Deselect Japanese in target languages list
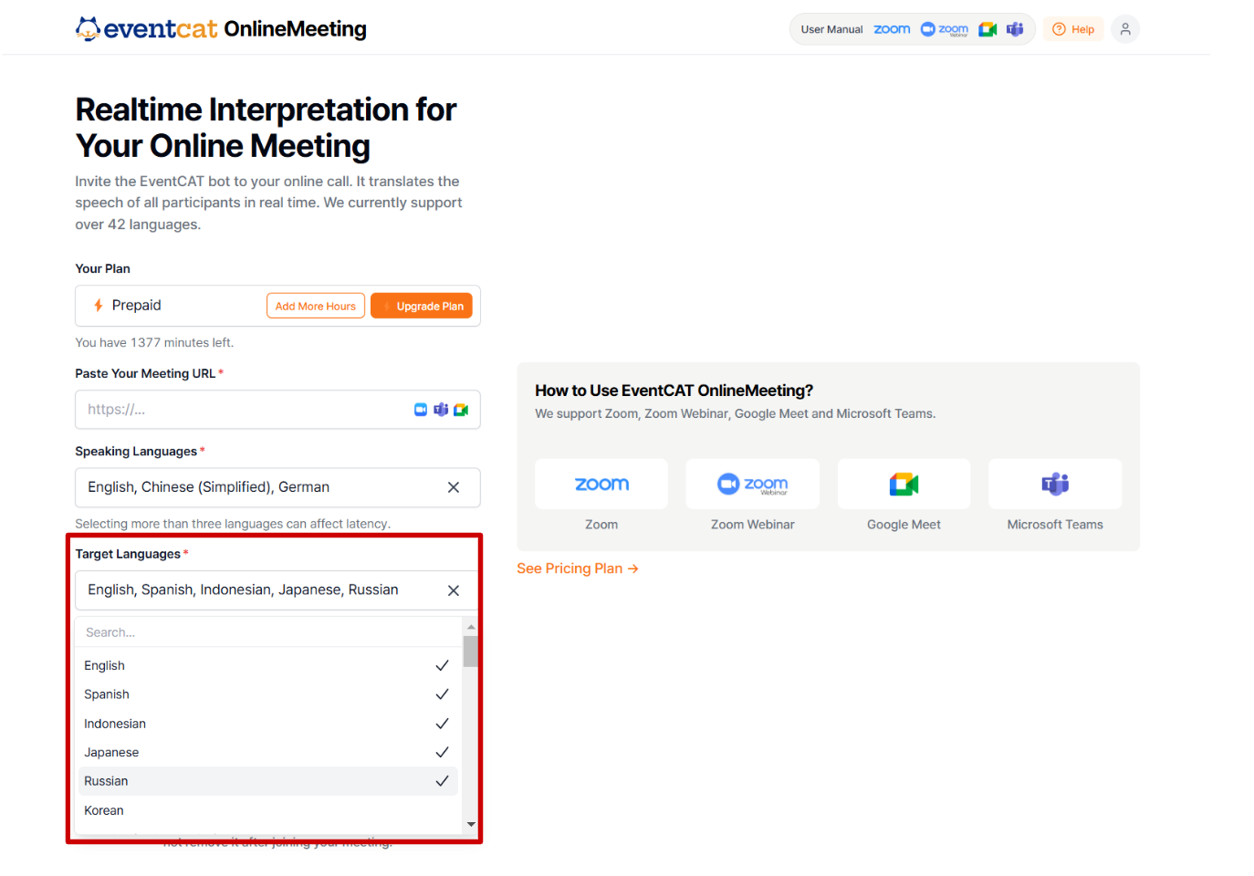1254x876 pixels. (x=267, y=753)
